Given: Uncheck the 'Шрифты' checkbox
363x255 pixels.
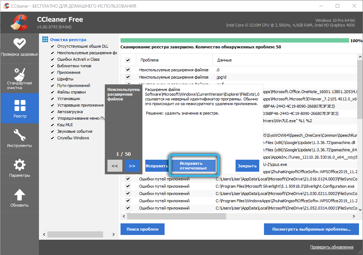Looking at the screenshot, I should (52, 79).
